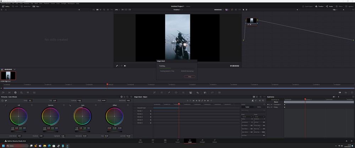Viewport: 355px width, 148px height.
Task: Click the Quick Export button
Action: [307, 6]
